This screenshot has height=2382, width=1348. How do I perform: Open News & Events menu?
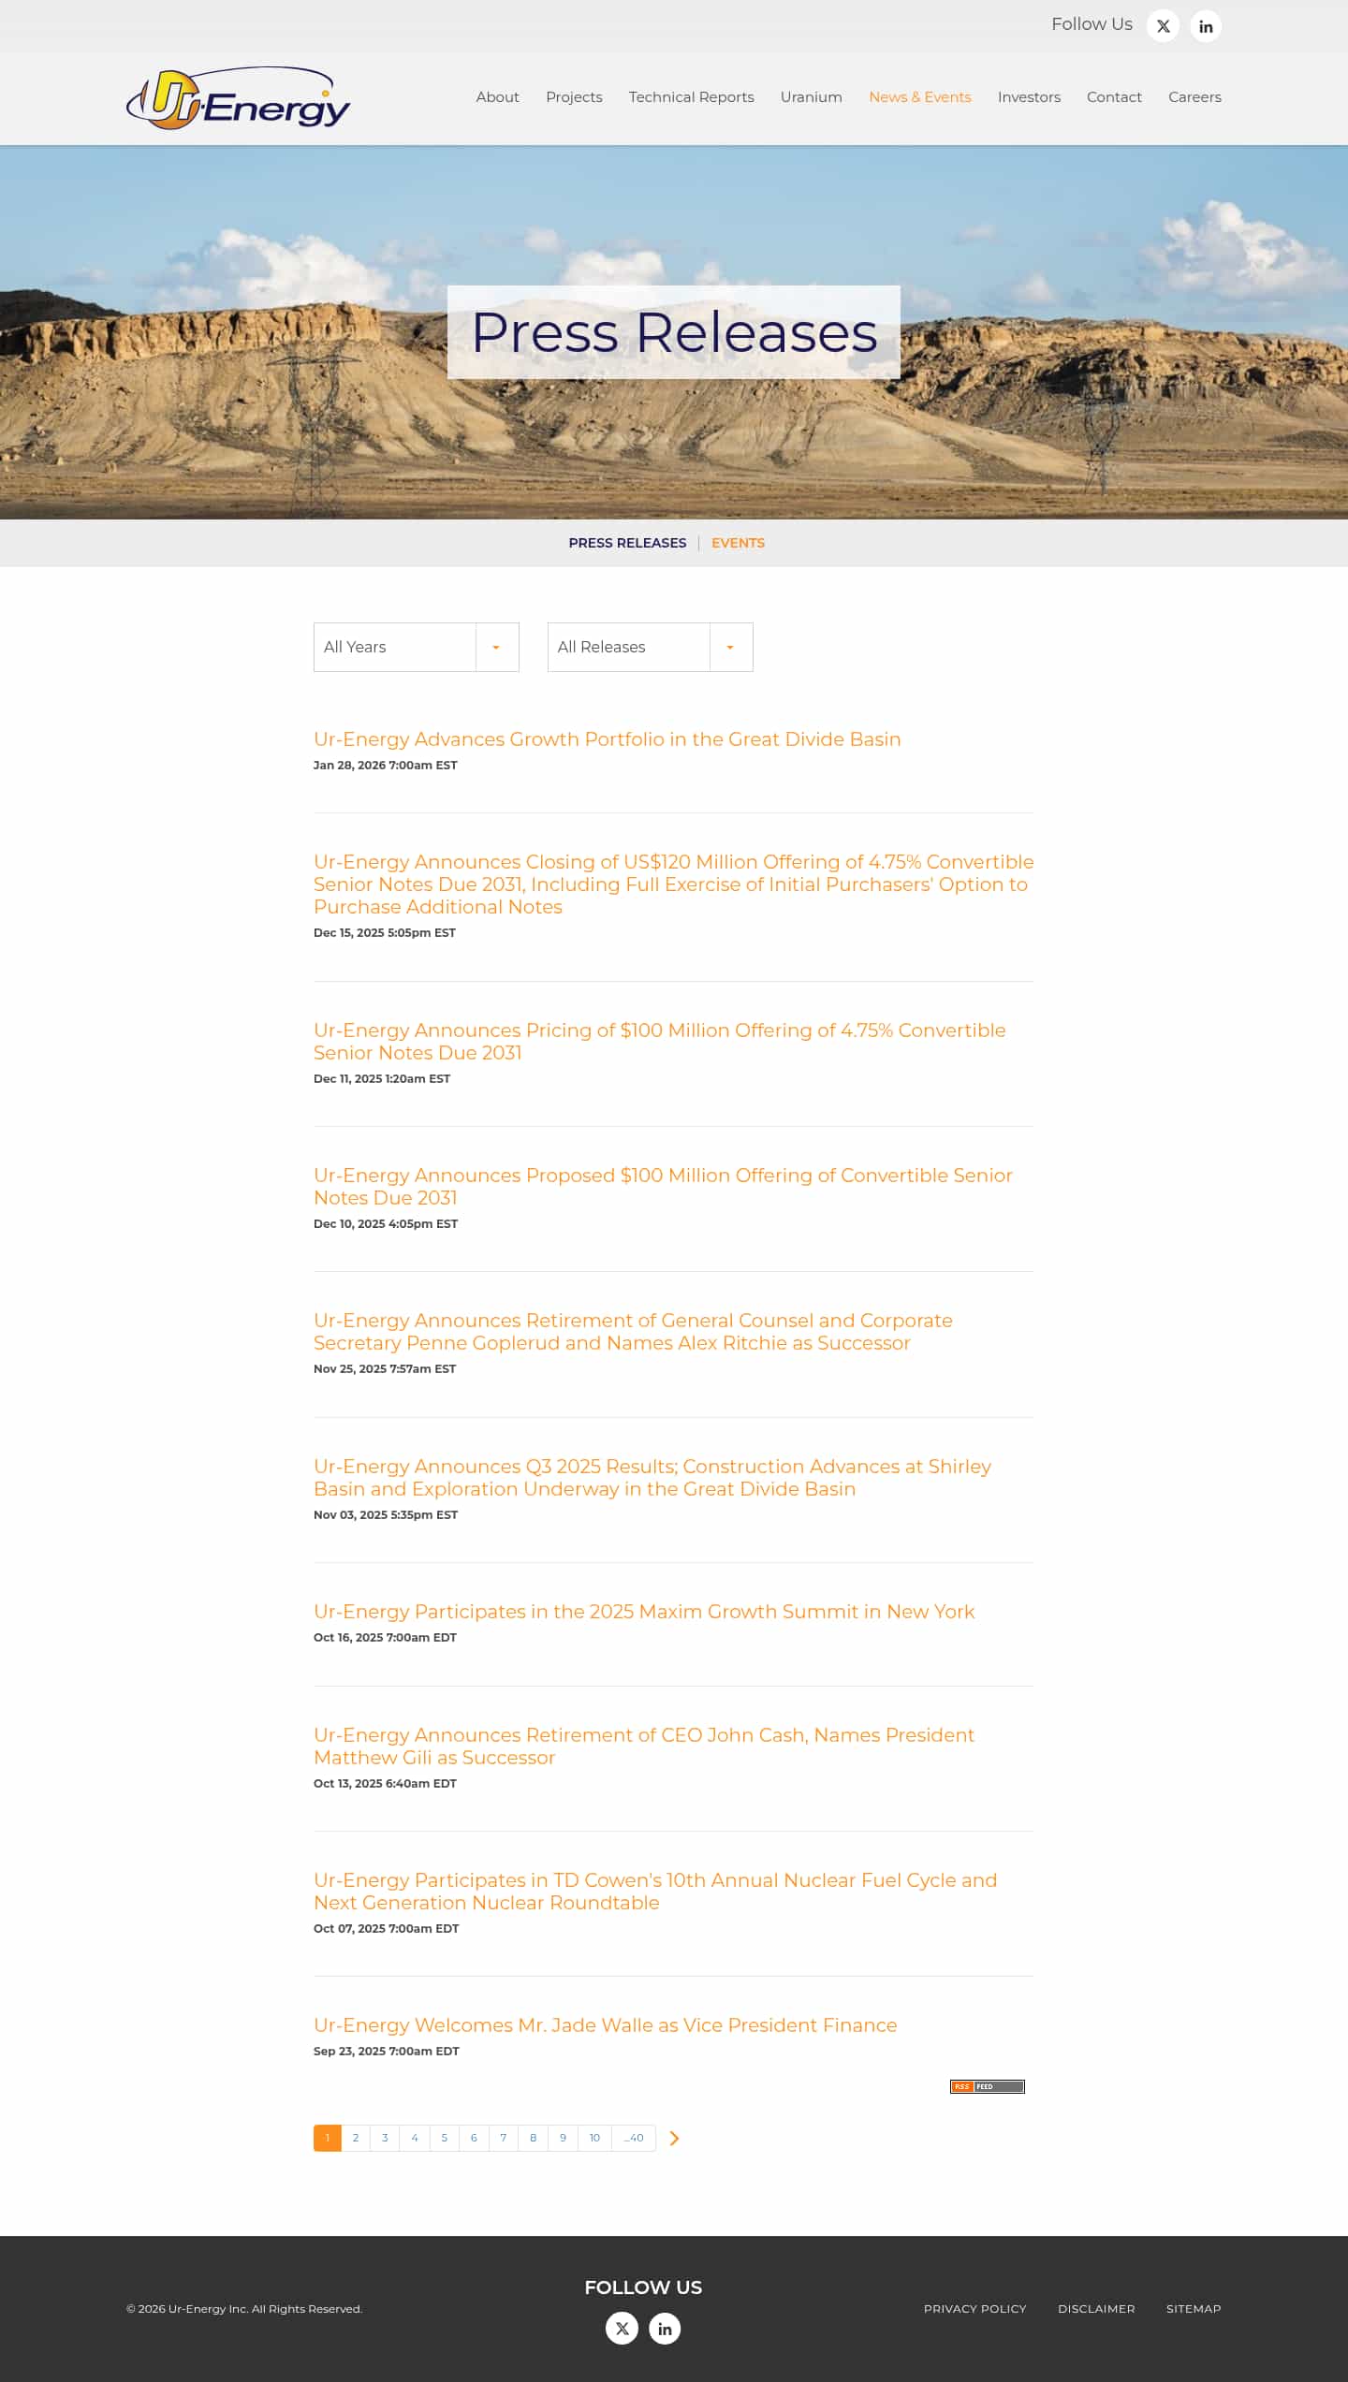(x=920, y=97)
